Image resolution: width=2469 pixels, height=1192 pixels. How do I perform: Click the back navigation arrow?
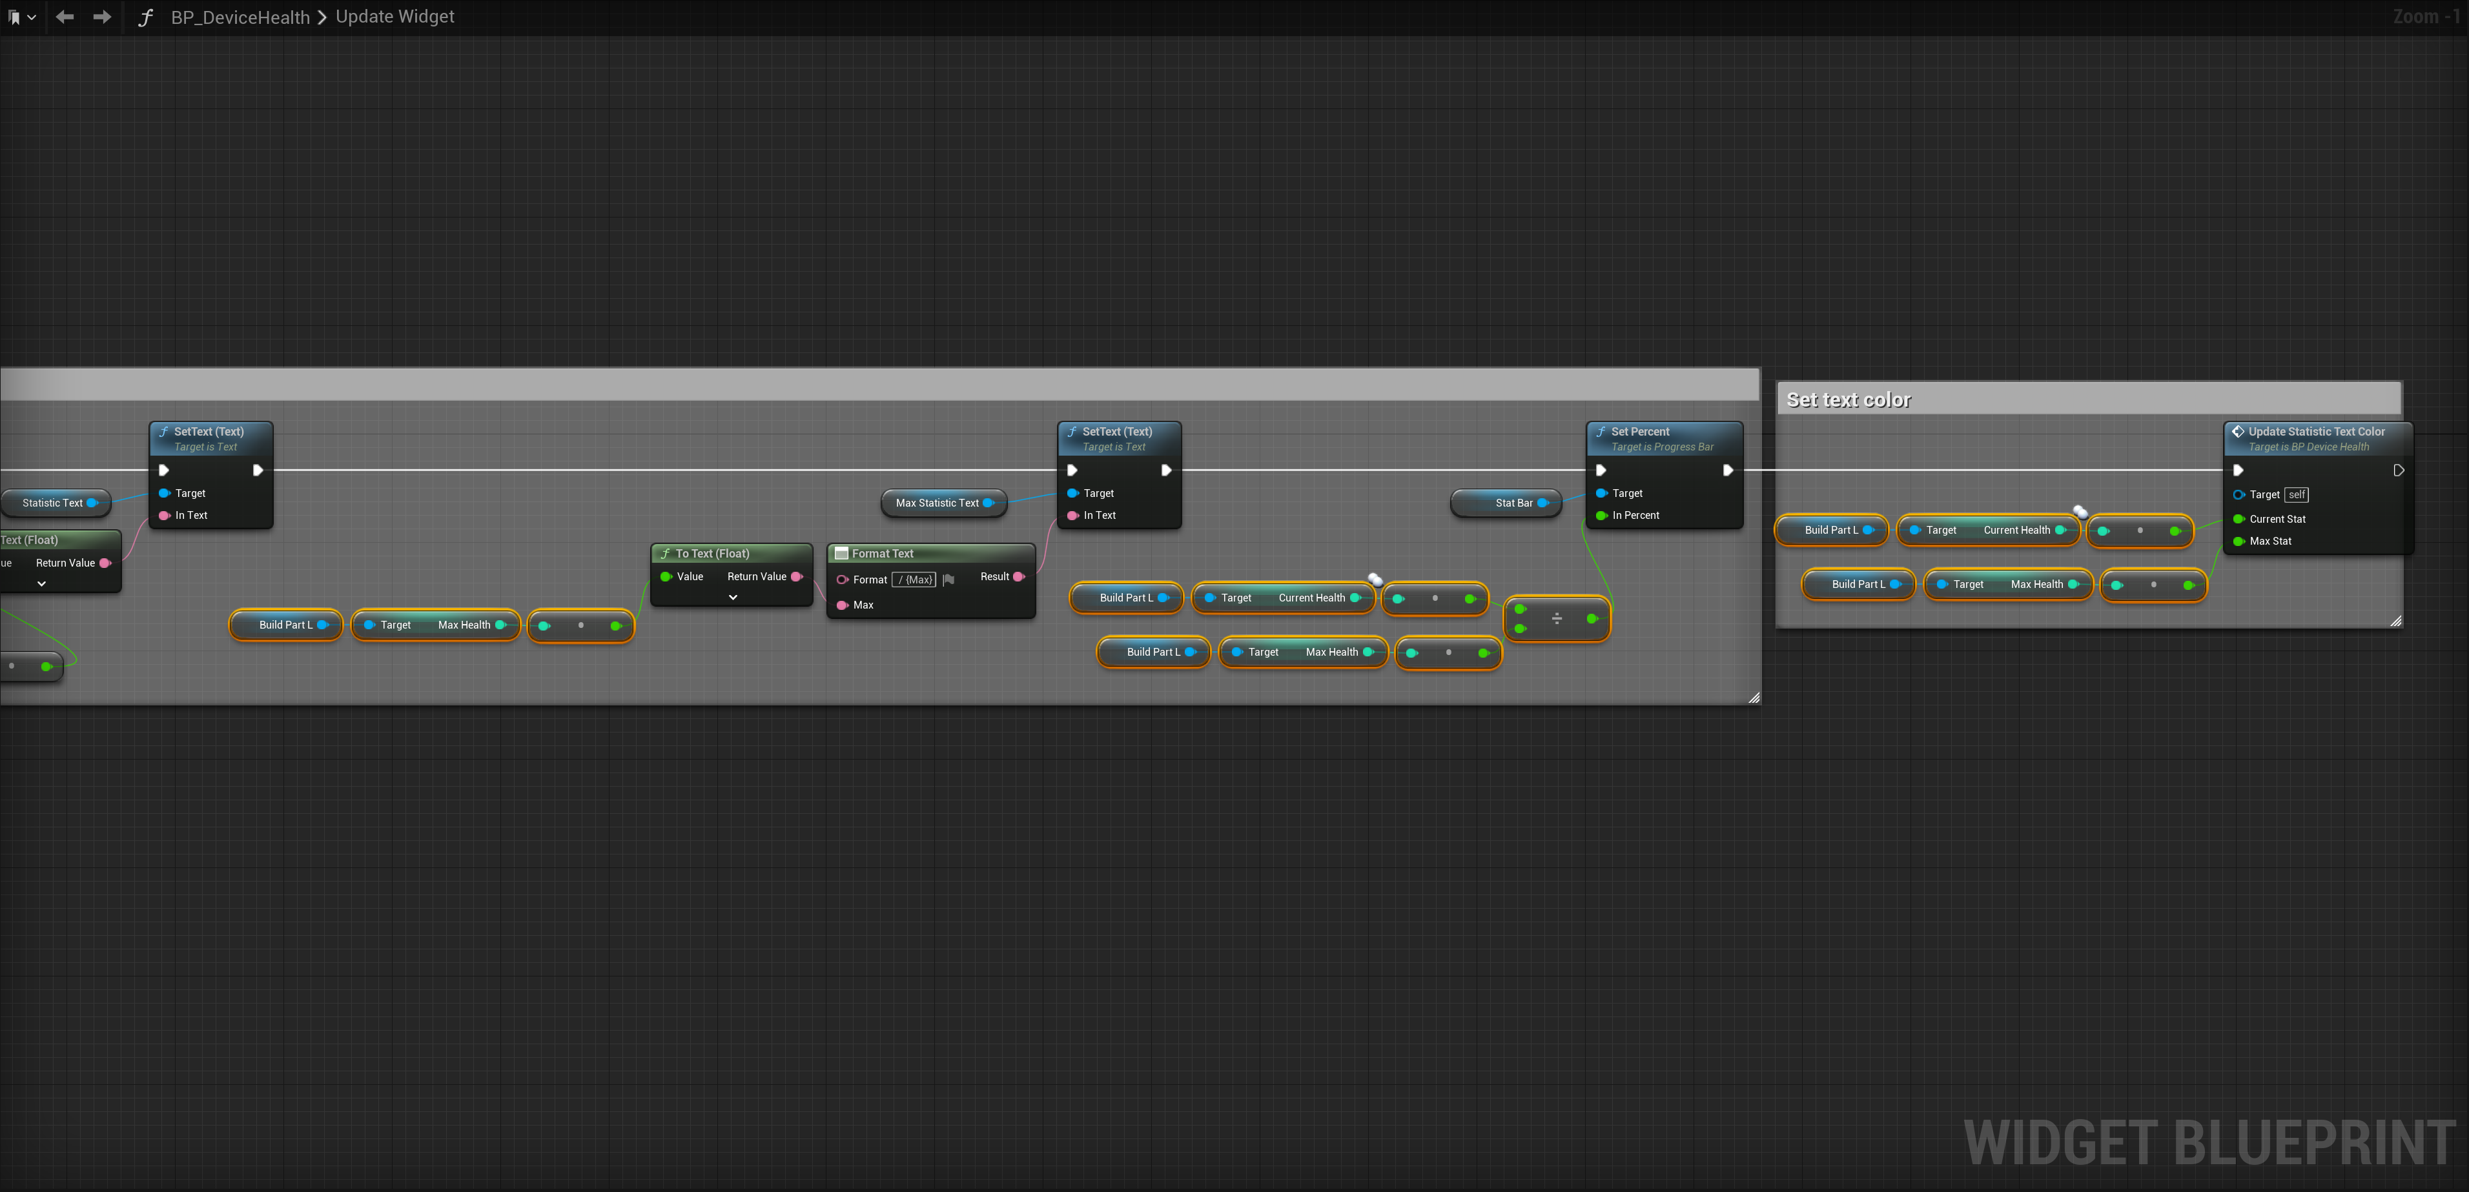click(64, 17)
